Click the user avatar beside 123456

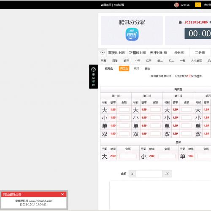tap(176, 5)
